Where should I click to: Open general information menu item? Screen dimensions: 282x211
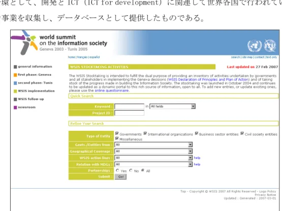pos(35,66)
